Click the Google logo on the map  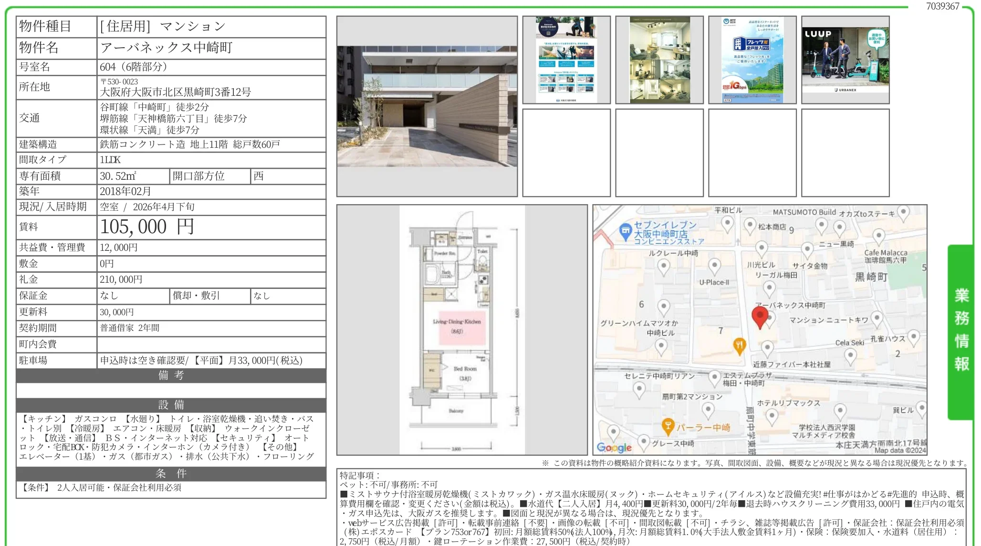(x=614, y=446)
